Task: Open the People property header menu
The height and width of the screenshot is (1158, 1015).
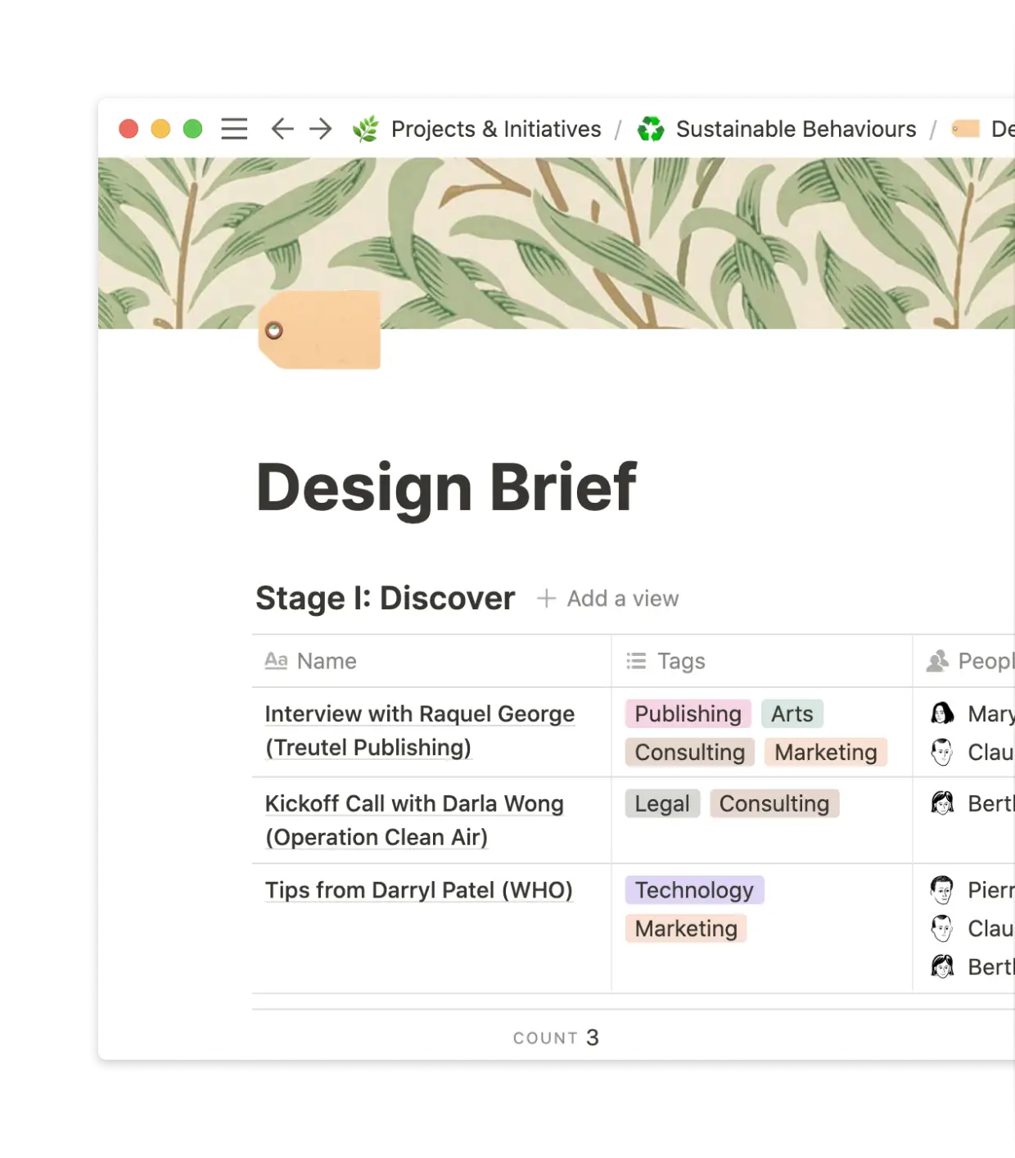Action: pos(981,660)
